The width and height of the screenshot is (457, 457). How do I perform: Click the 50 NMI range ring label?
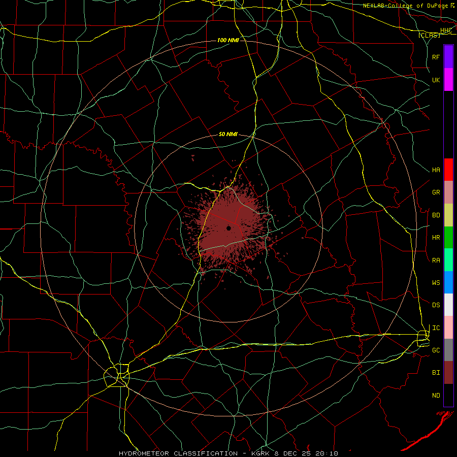pos(228,134)
